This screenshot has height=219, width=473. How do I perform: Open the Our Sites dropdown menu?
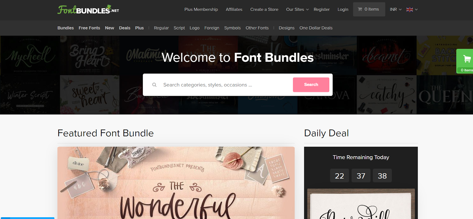coord(297,9)
